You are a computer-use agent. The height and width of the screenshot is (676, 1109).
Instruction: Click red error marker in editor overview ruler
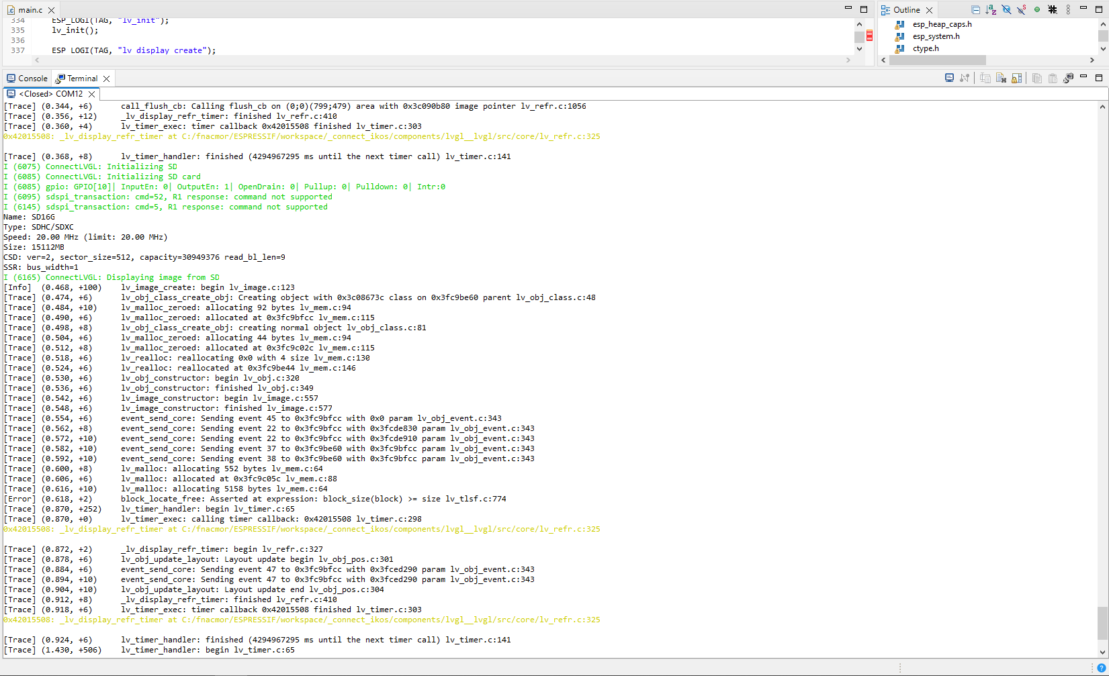869,36
